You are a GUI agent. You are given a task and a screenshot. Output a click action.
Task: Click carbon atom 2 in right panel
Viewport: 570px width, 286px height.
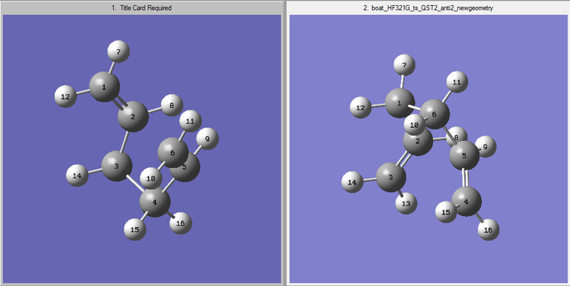(418, 142)
